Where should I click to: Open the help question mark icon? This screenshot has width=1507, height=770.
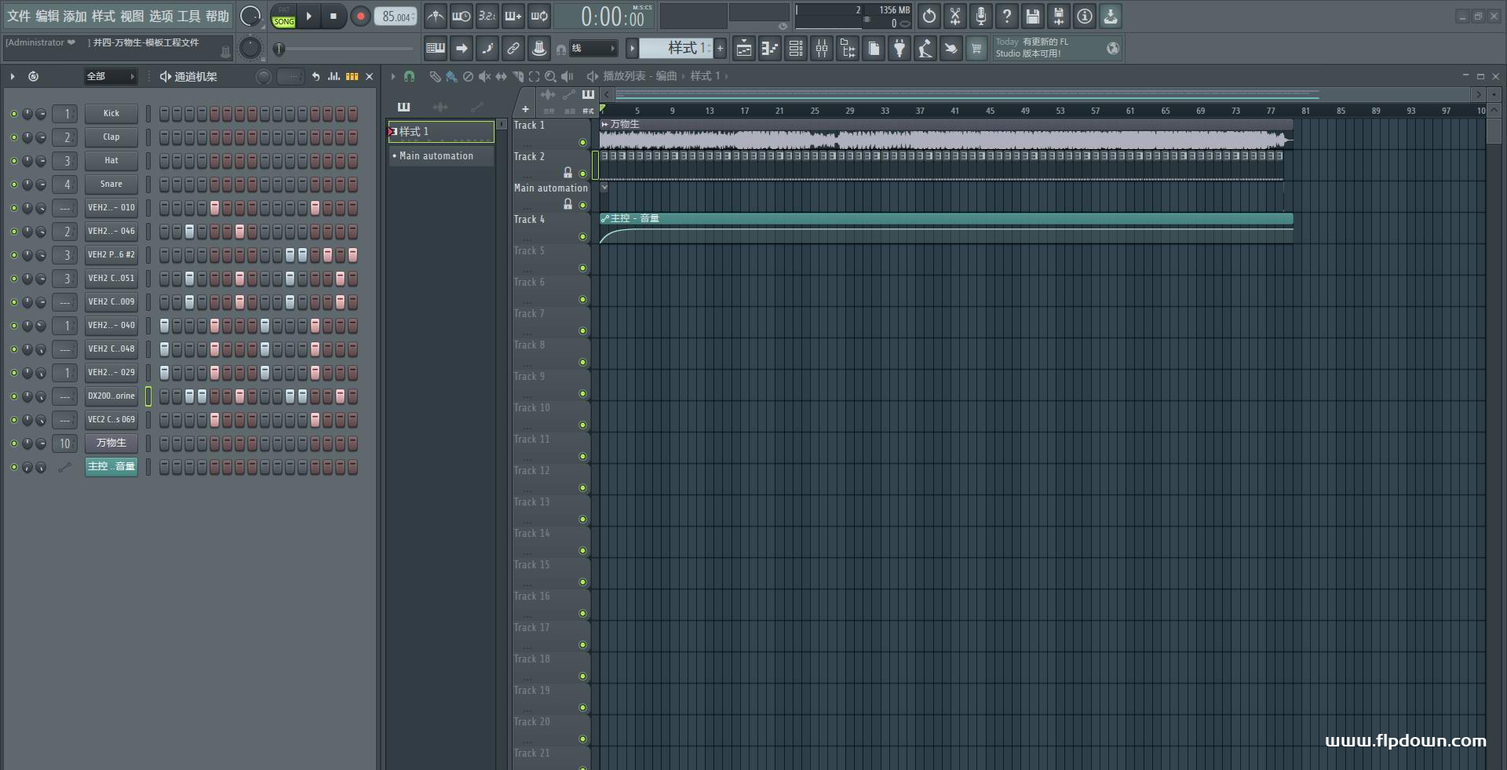click(1007, 16)
